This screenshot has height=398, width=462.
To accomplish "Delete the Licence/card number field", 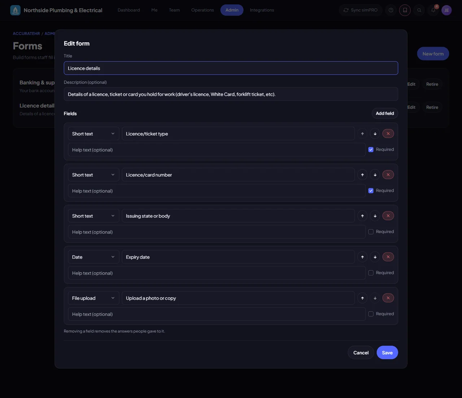I will click(388, 175).
